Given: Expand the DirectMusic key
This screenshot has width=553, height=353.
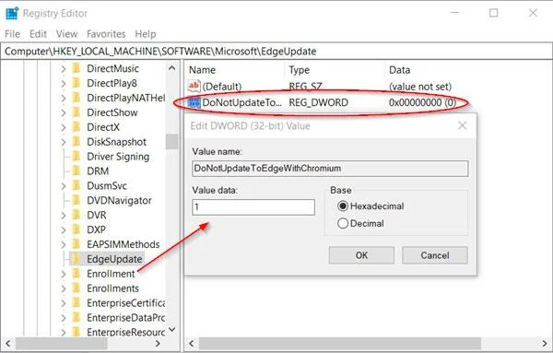Looking at the screenshot, I should (63, 68).
